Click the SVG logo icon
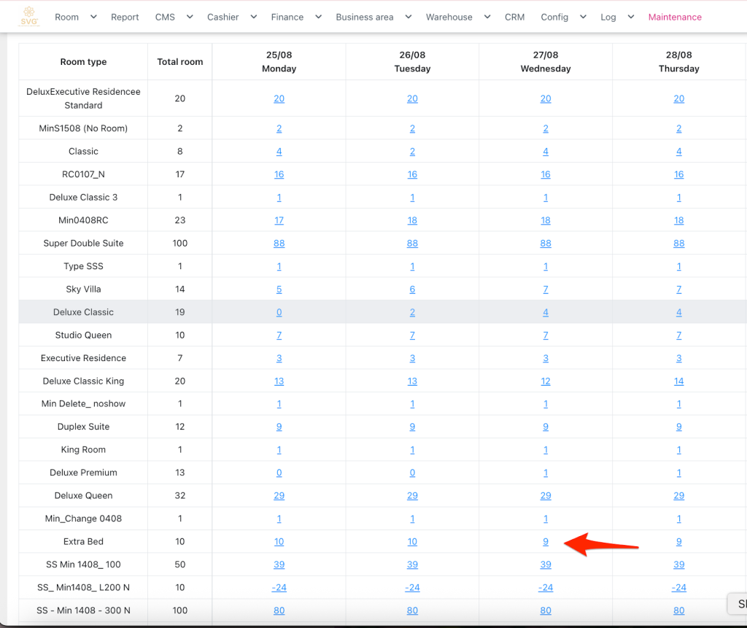 [x=30, y=16]
